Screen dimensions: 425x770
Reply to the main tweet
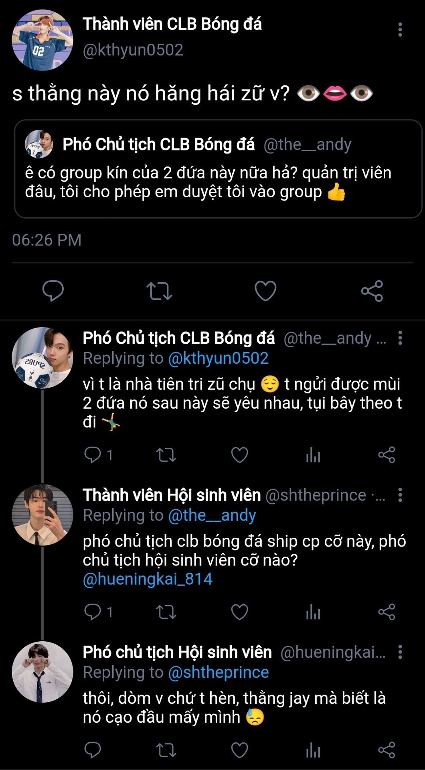(x=53, y=291)
